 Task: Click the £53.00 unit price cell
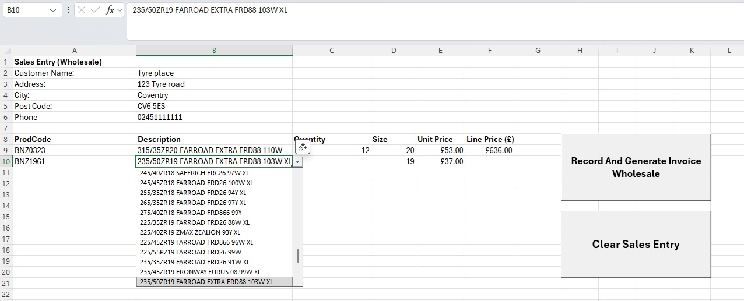pos(440,150)
